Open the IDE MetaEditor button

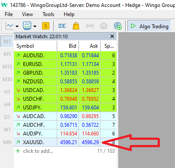(62, 26)
